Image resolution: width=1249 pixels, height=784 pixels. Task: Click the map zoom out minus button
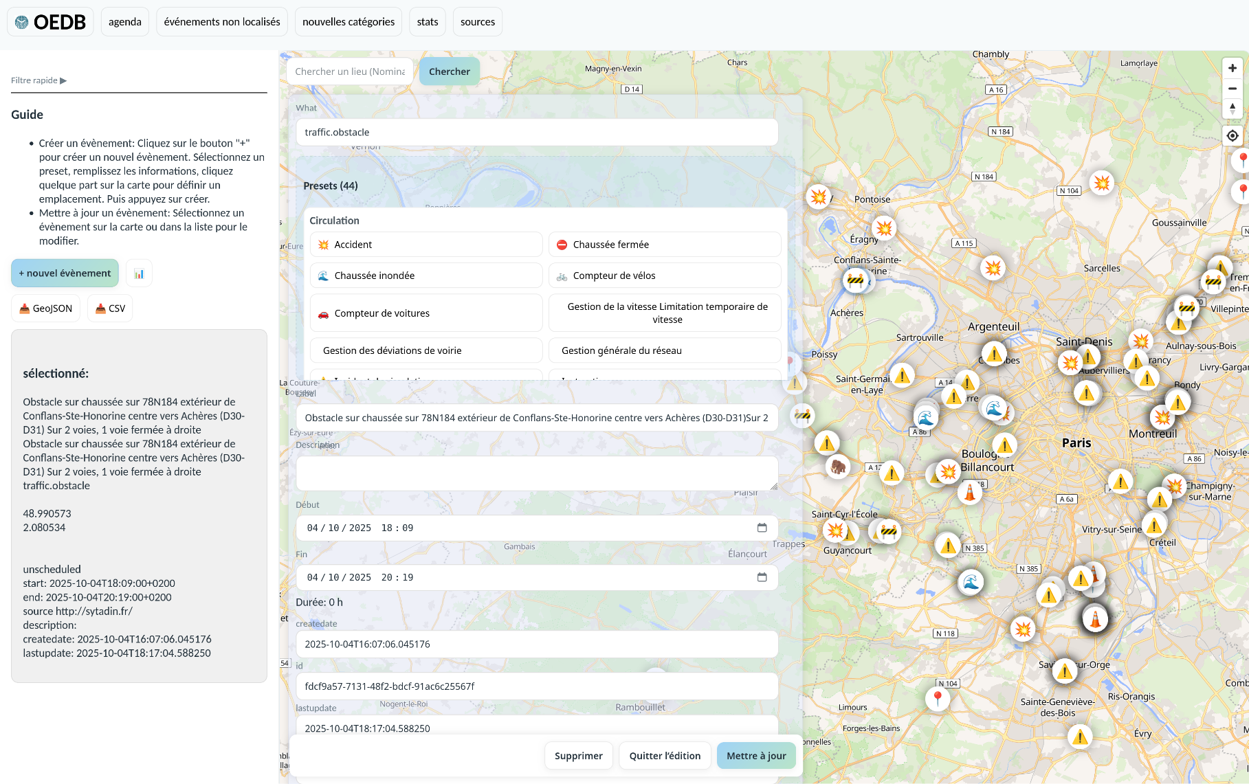click(1232, 89)
